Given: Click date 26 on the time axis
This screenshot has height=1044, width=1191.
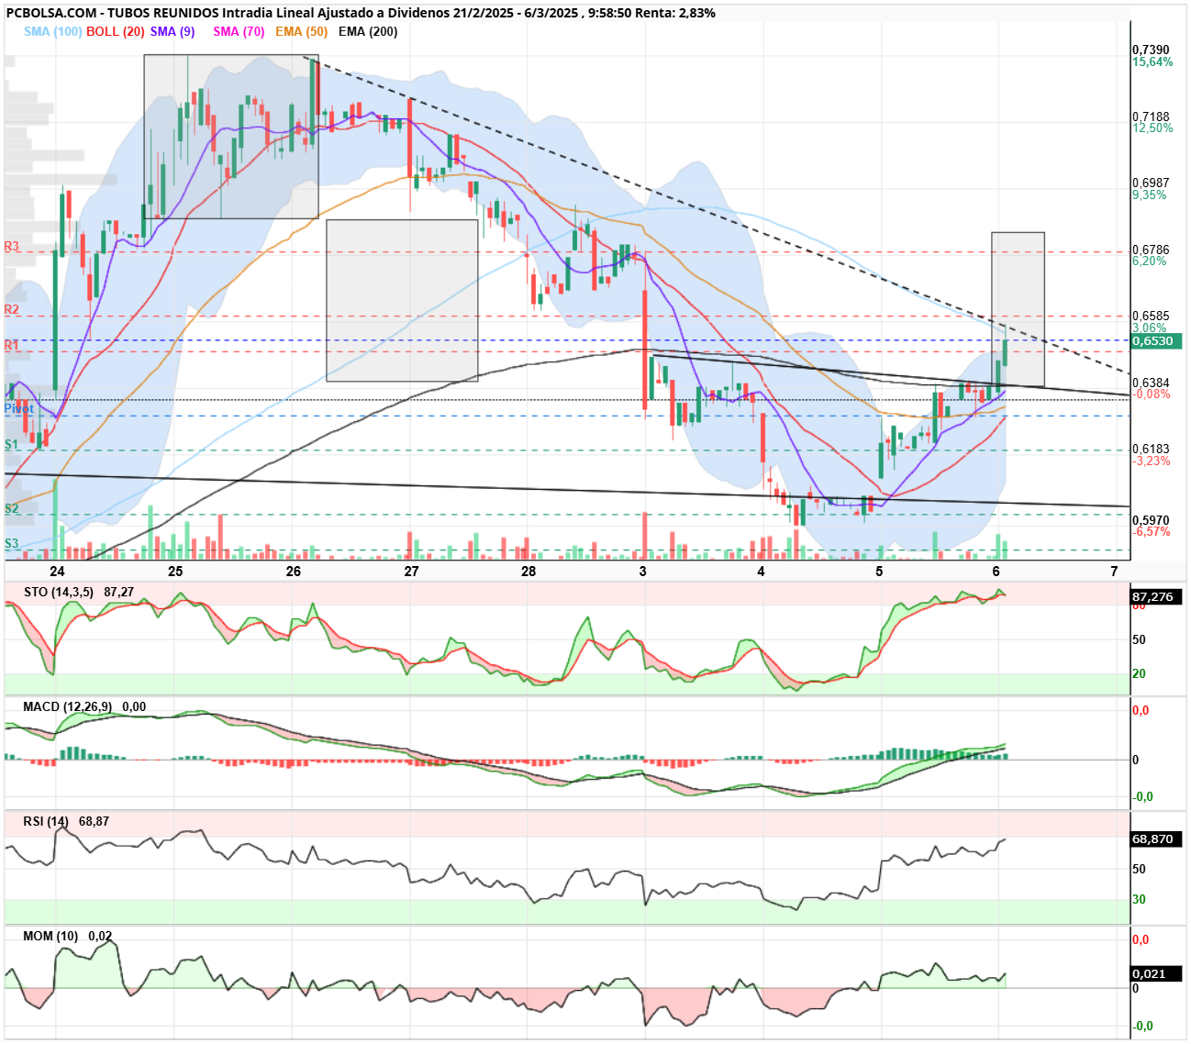Looking at the screenshot, I should point(294,572).
